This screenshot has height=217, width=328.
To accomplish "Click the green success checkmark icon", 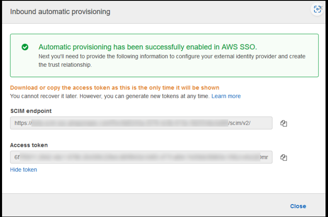I will click(25, 47).
